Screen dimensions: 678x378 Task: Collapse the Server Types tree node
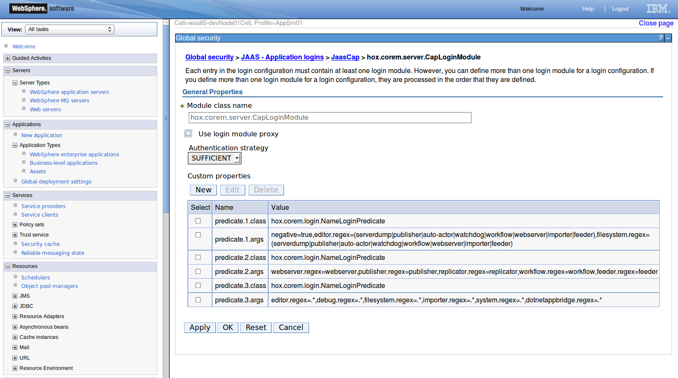click(15, 83)
